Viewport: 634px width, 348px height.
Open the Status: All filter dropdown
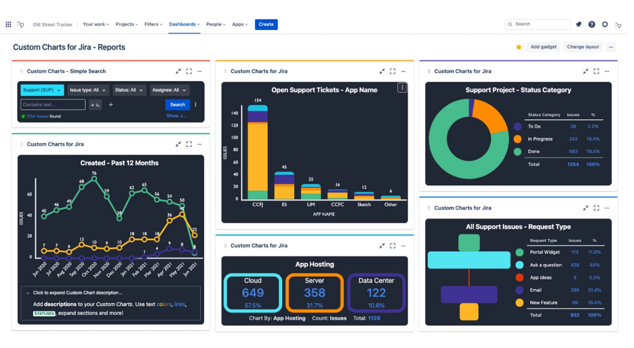[x=129, y=90]
